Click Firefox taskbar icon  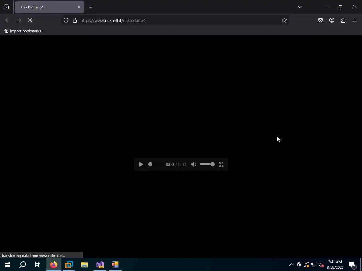(53, 265)
